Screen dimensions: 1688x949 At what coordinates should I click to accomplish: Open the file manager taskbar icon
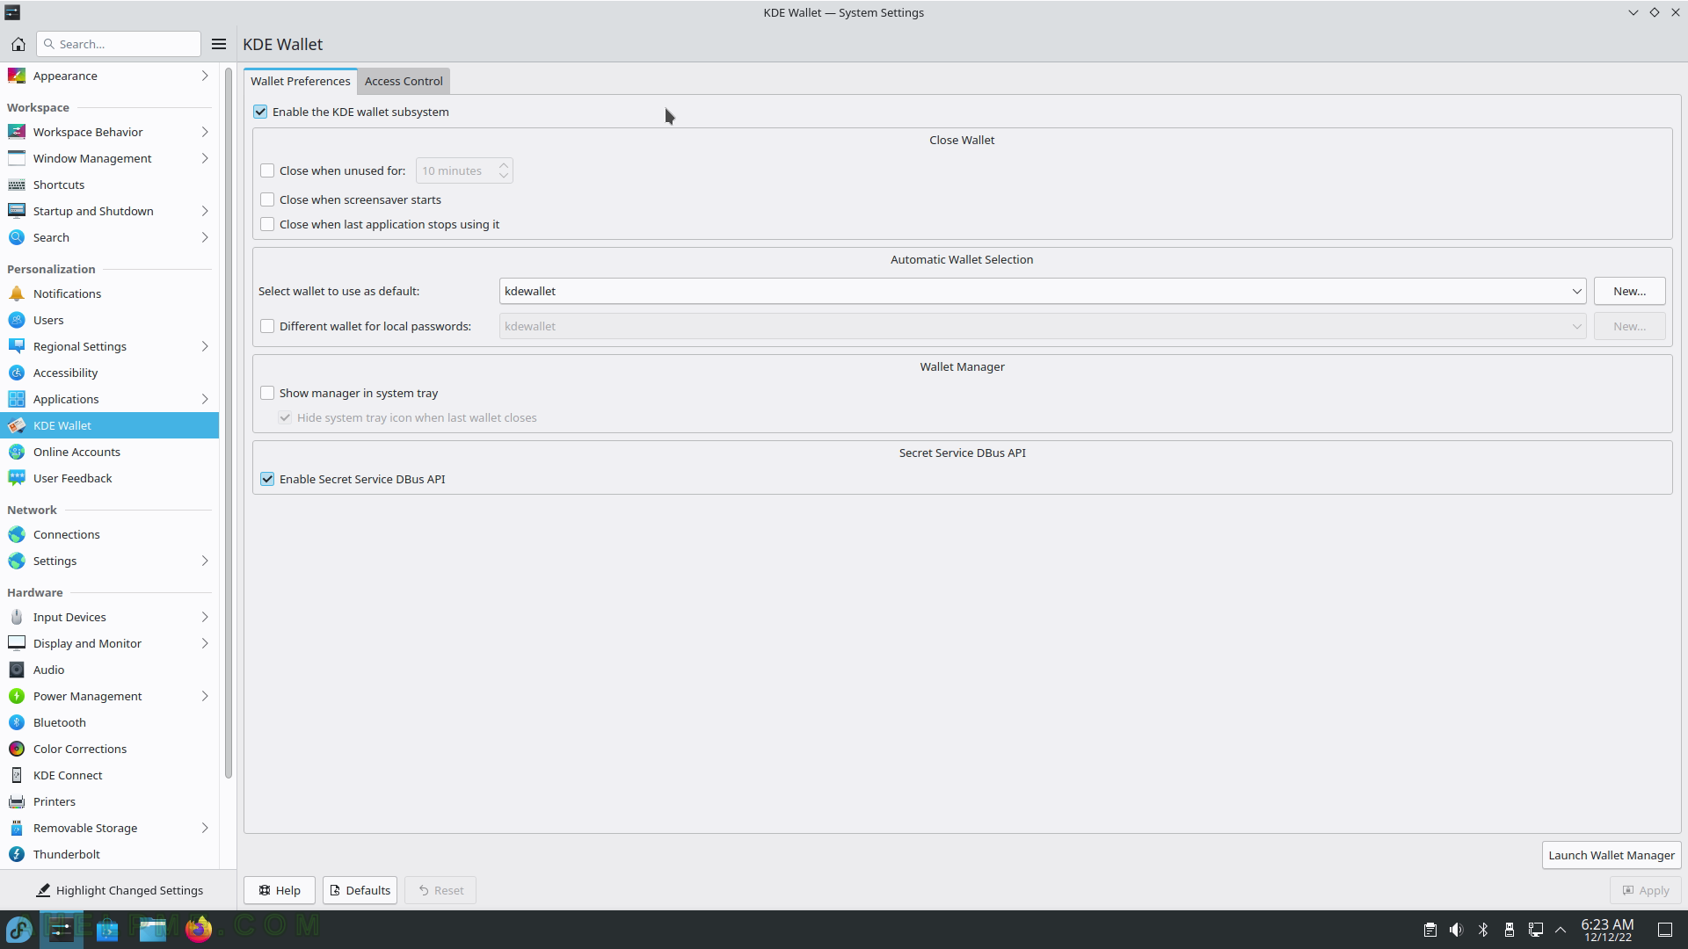(153, 929)
